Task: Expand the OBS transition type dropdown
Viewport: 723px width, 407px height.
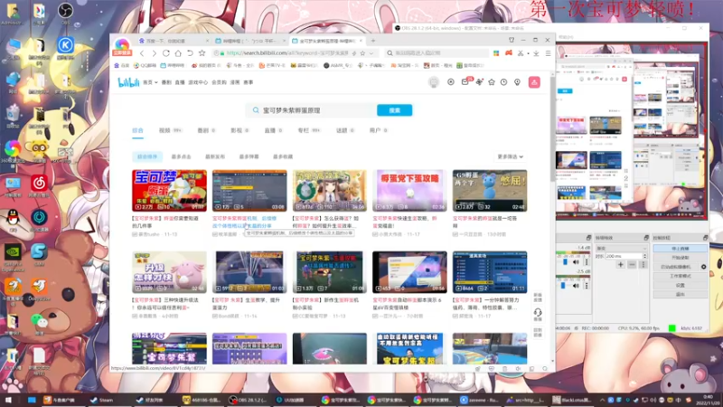Action: pos(621,248)
